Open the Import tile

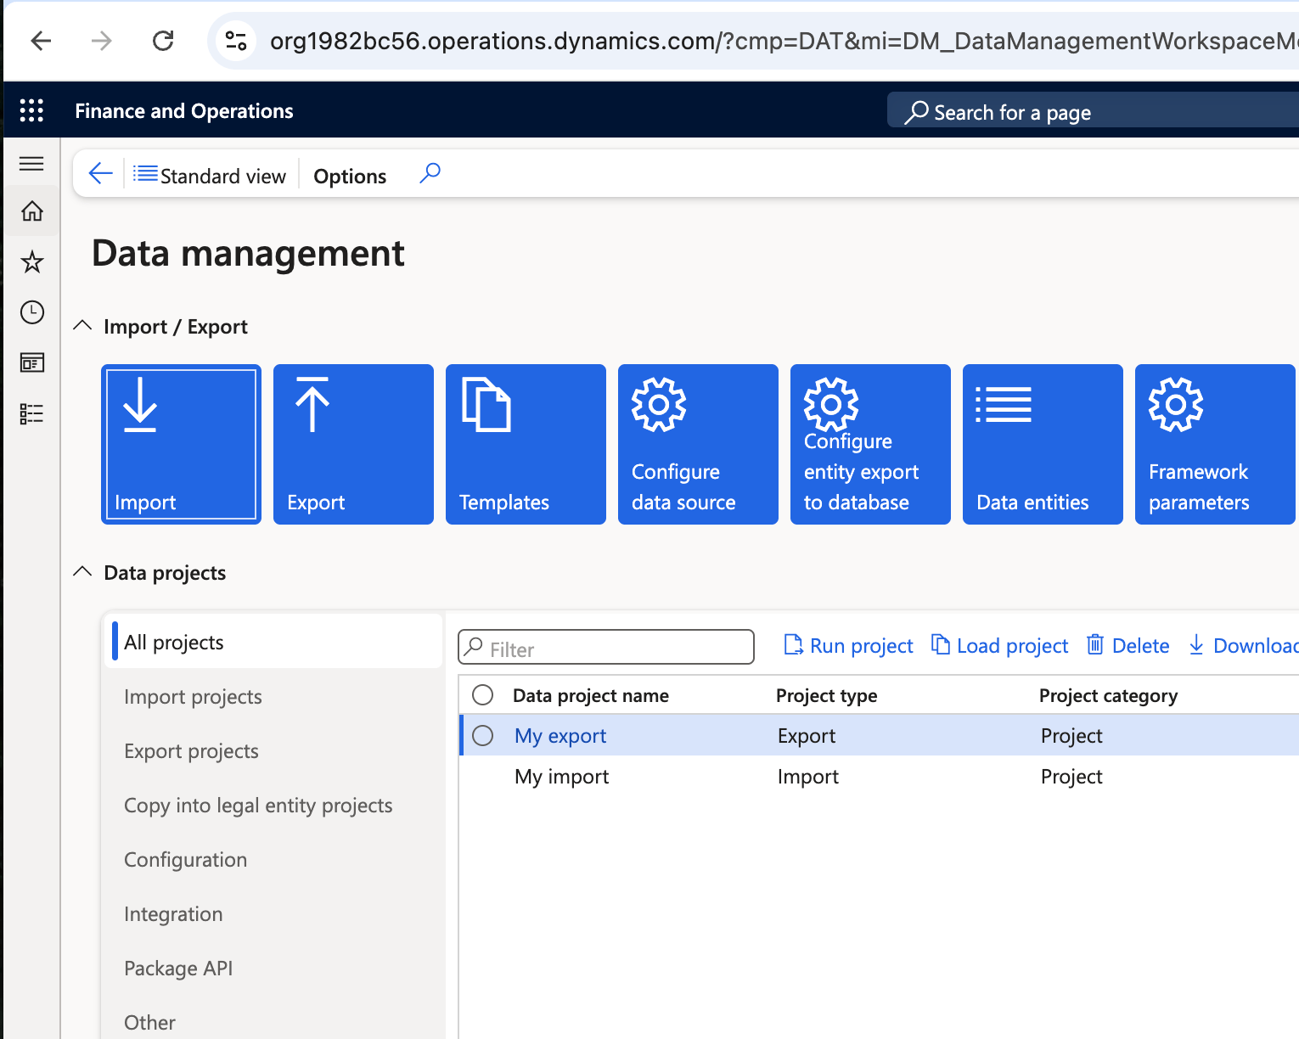[181, 444]
